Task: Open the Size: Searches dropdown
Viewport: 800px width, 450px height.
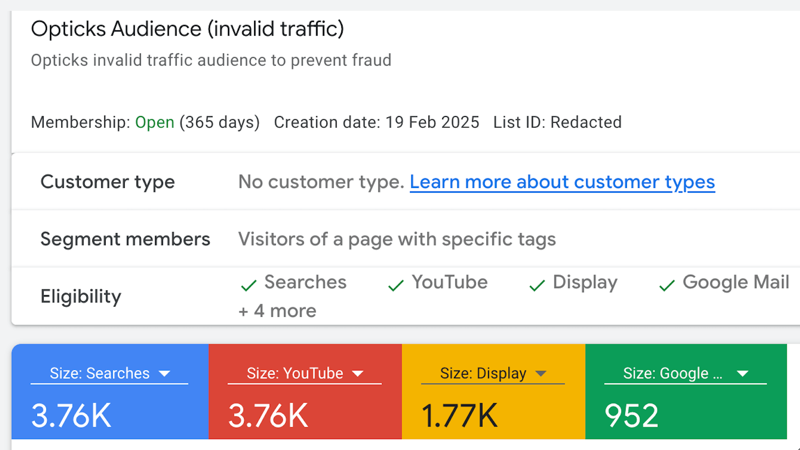Action: [109, 373]
